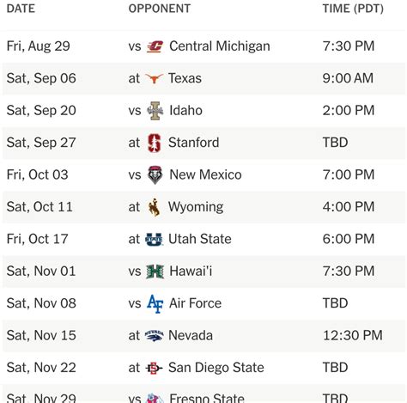Open the Fresno State team link
The width and height of the screenshot is (407, 403).
(207, 398)
